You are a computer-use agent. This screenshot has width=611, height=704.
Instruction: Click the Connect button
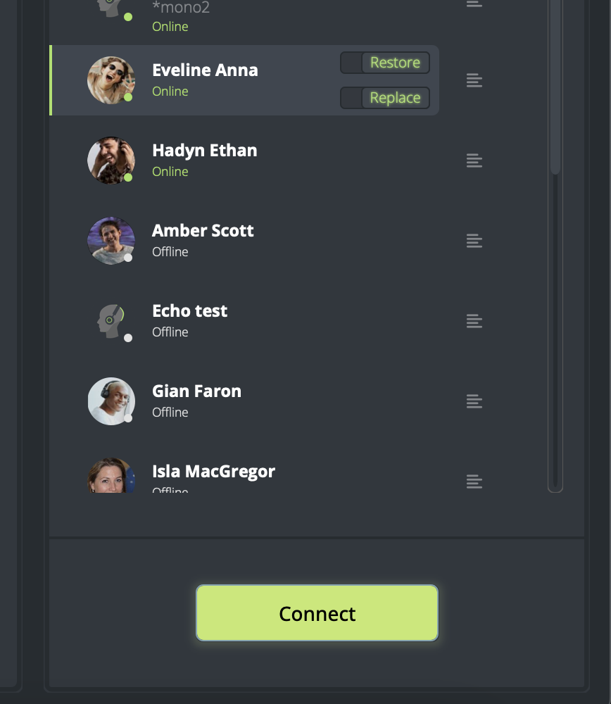pos(317,613)
